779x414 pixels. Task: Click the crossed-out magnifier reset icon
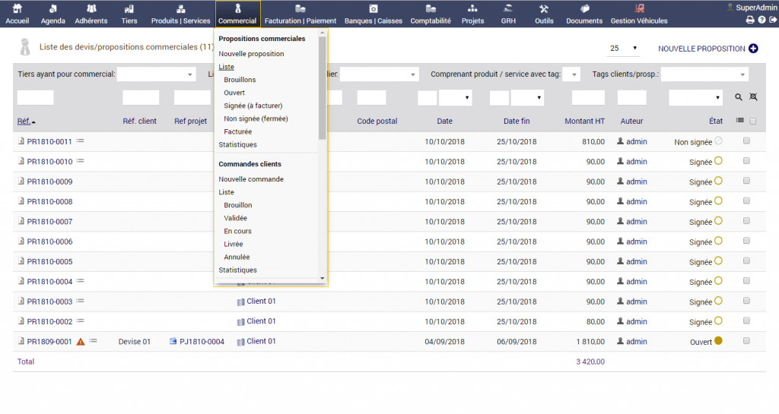click(753, 98)
